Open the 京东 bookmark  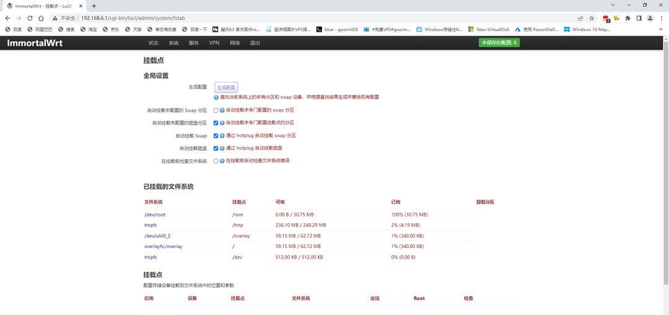(111, 29)
